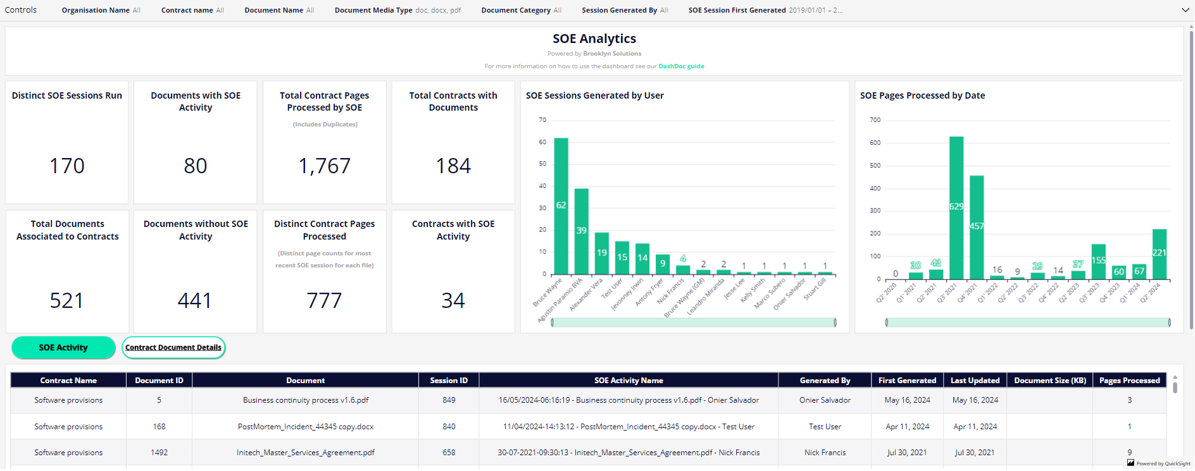Open SOE Session First Generated date filter
This screenshot has width=1195, height=471.
point(765,10)
